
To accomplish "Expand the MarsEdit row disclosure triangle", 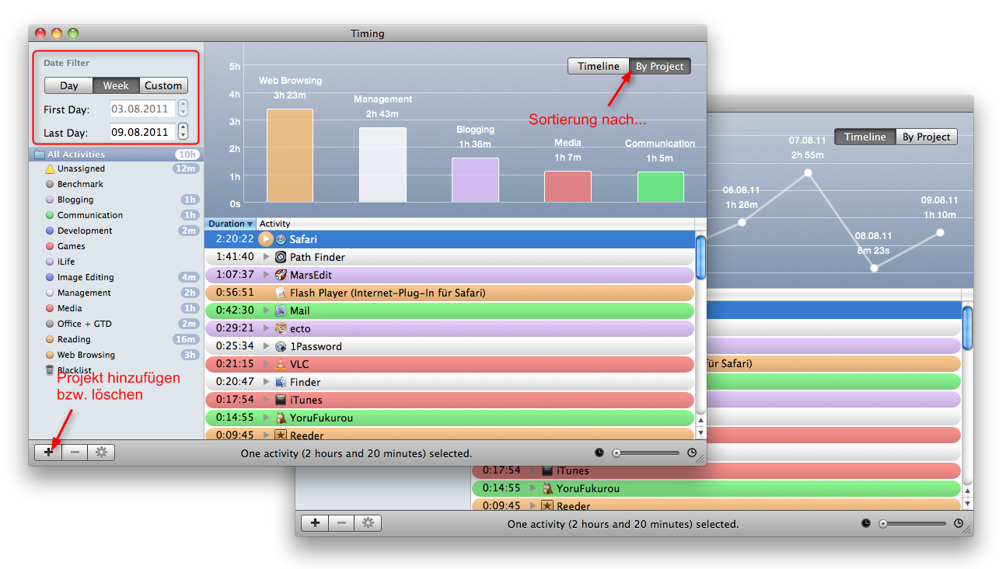I will [267, 275].
